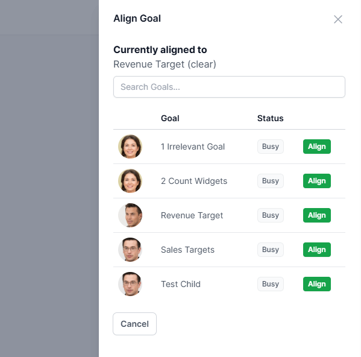Click avatar beside 2 Count Widgets
Viewport: 361px width, 357px height.
[130, 181]
